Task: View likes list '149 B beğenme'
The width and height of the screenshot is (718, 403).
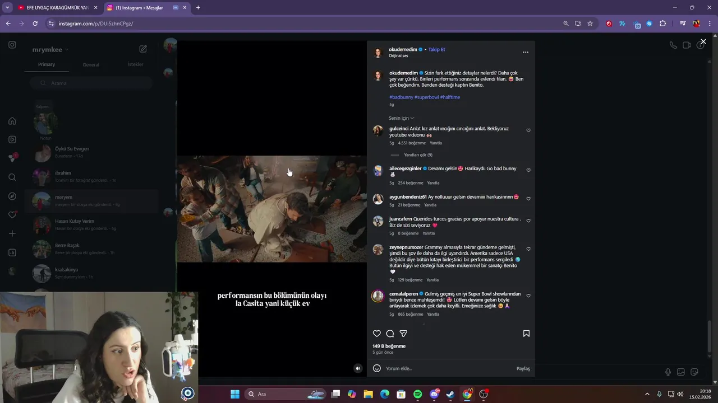Action: pyautogui.click(x=389, y=346)
